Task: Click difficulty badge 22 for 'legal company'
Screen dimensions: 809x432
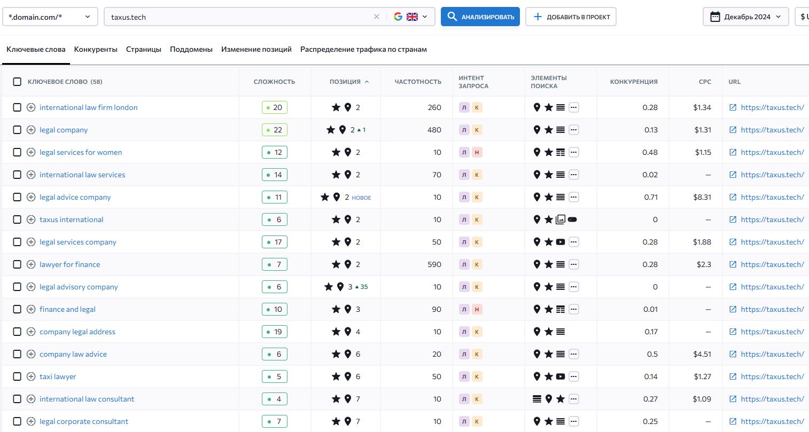Action: coord(275,130)
